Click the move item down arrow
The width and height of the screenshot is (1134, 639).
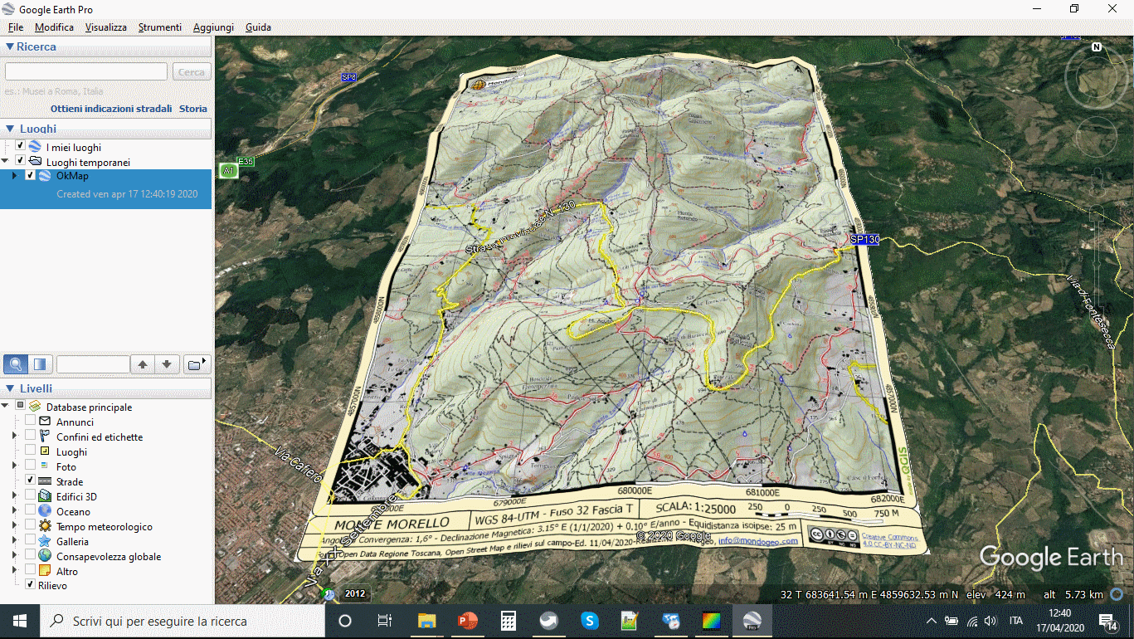coord(167,363)
